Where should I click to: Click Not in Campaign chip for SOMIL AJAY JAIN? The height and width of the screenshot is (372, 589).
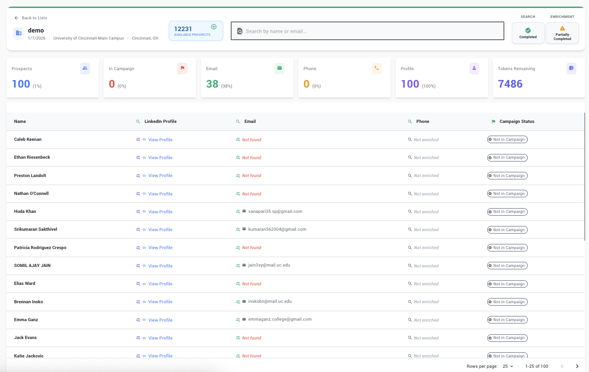(x=507, y=266)
